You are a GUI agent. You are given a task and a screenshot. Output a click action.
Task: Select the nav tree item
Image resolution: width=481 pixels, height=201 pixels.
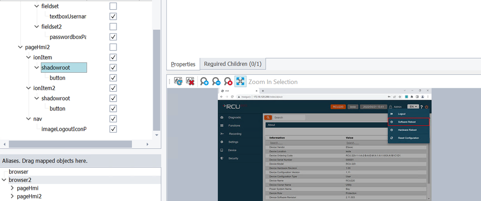click(38, 119)
